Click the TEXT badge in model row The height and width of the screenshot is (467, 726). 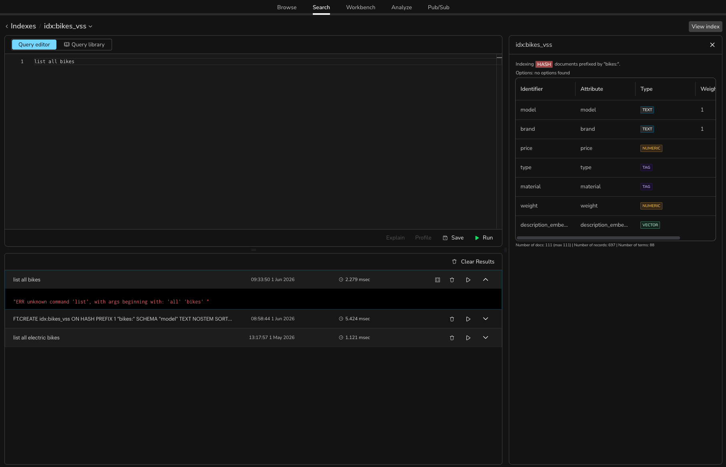(647, 110)
